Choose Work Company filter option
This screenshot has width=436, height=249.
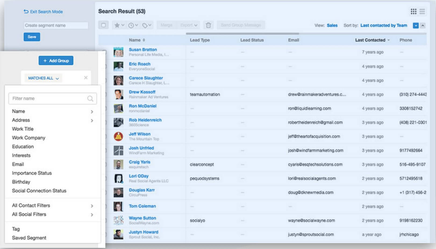(x=28, y=138)
